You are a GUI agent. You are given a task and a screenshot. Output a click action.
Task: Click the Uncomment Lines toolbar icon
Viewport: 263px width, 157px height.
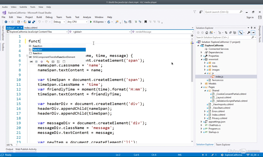140,22
